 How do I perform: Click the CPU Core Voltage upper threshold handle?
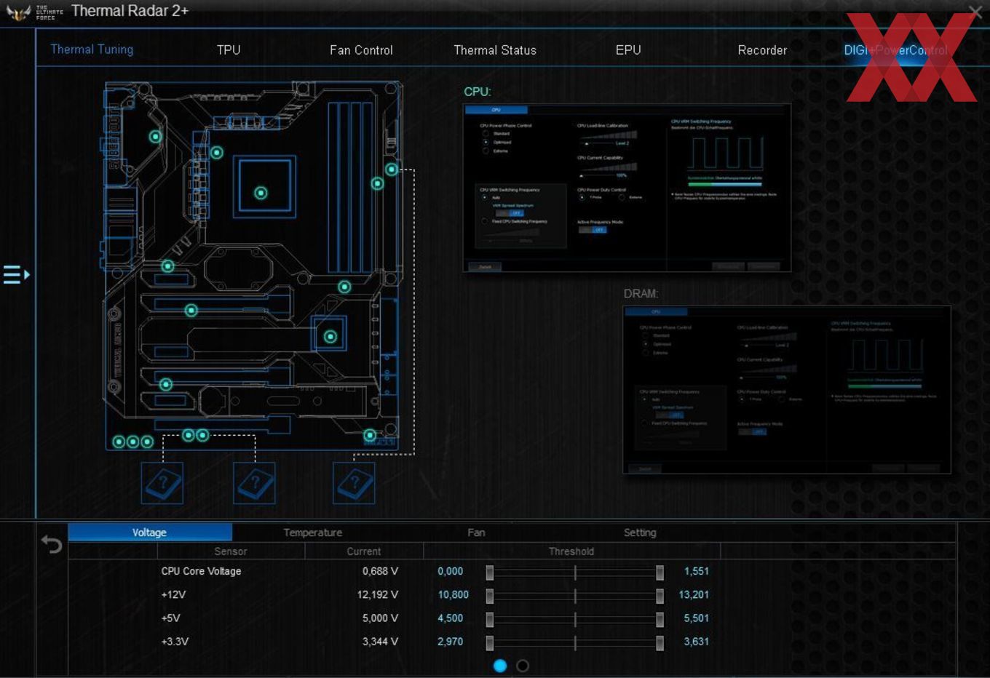click(x=660, y=573)
